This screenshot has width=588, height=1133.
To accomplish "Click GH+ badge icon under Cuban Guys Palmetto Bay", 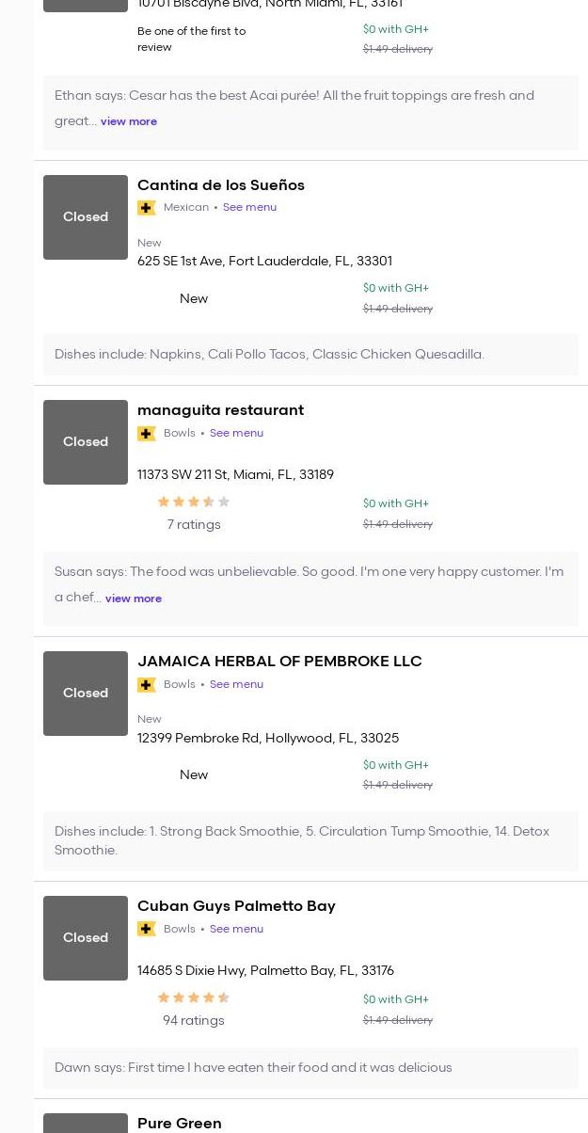I will 146,929.
